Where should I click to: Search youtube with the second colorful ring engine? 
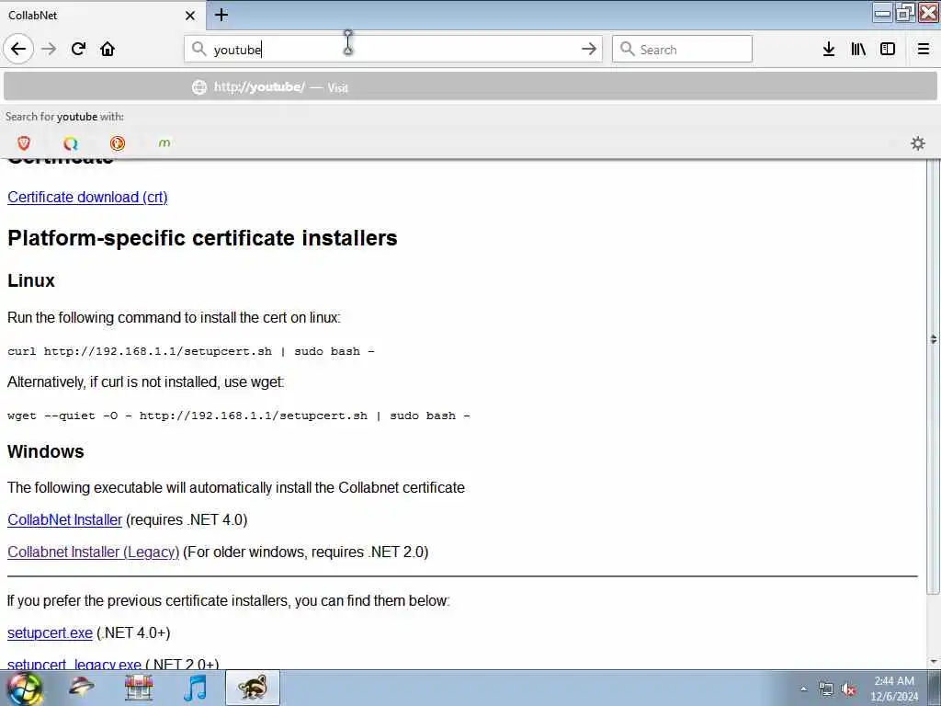(x=71, y=142)
